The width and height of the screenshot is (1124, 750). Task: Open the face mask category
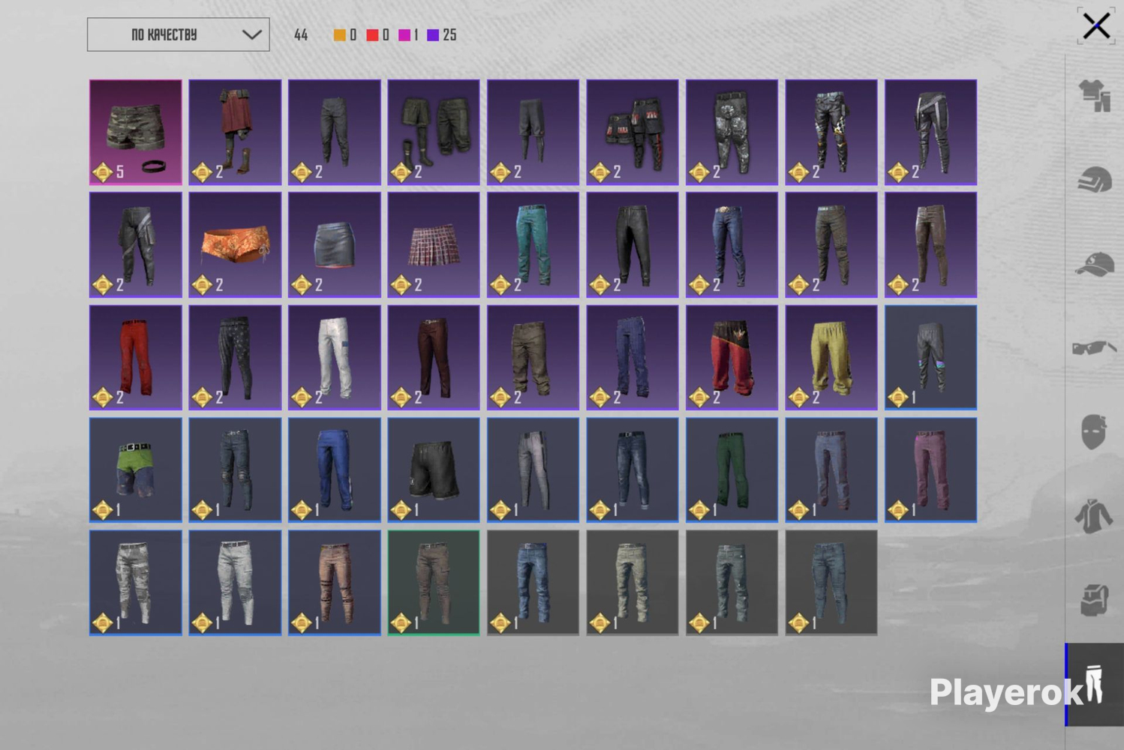(x=1095, y=431)
